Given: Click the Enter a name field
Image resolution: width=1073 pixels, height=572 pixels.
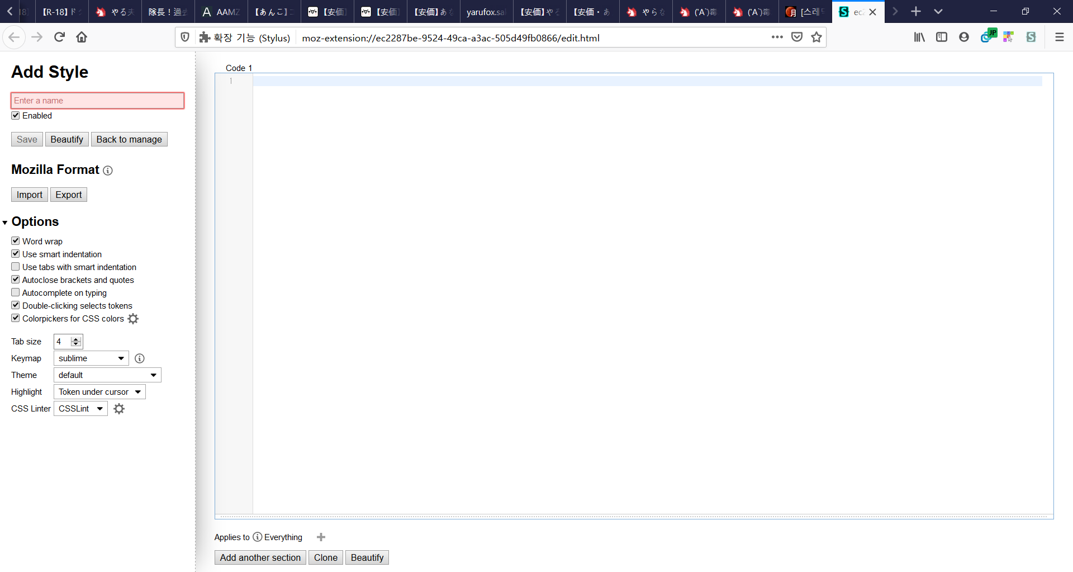Looking at the screenshot, I should (x=97, y=101).
